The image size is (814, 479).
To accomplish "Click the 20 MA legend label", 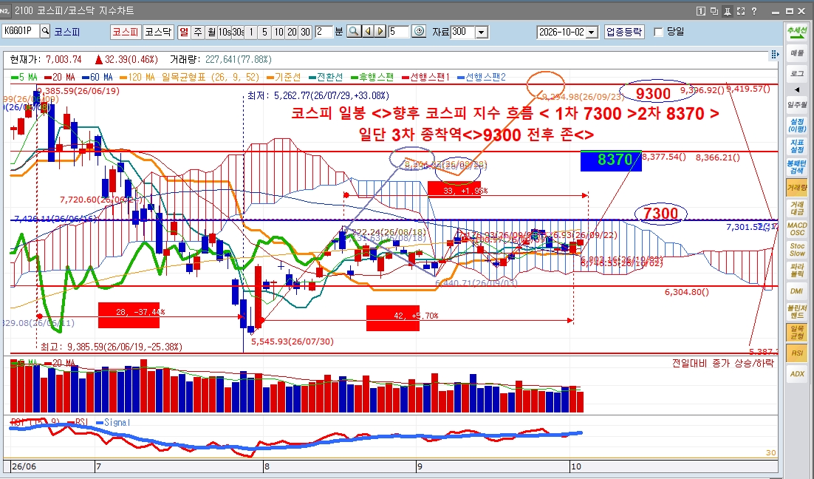I will 60,77.
